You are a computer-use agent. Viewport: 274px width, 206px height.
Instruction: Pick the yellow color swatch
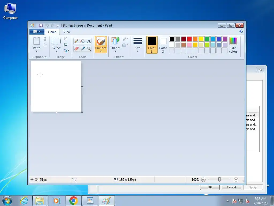pyautogui.click(x=201, y=39)
